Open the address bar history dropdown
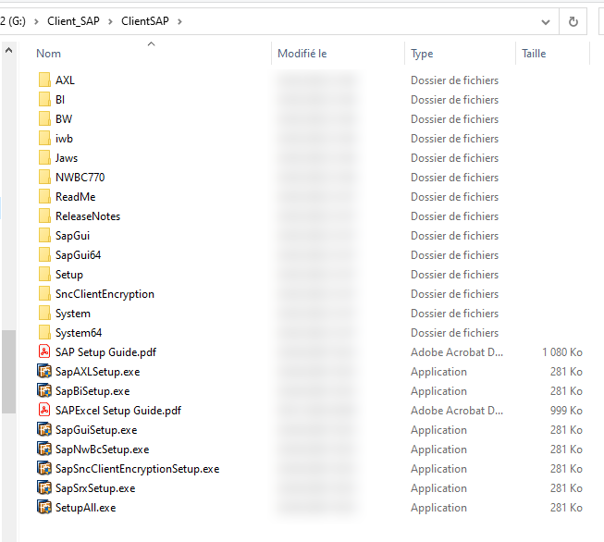Screen dimensions: 604x542 click(x=546, y=22)
